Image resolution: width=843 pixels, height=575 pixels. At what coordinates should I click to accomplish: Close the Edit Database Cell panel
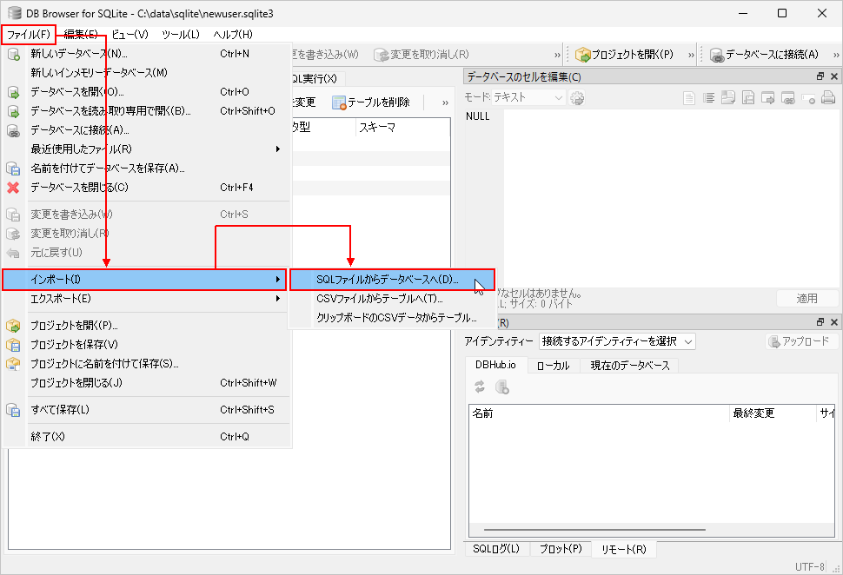point(834,77)
